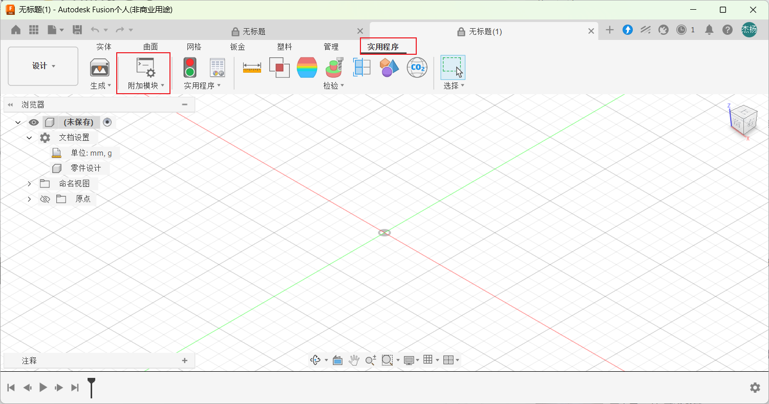Image resolution: width=769 pixels, height=404 pixels.
Task: Click the traffic light utility icon
Action: click(190, 68)
